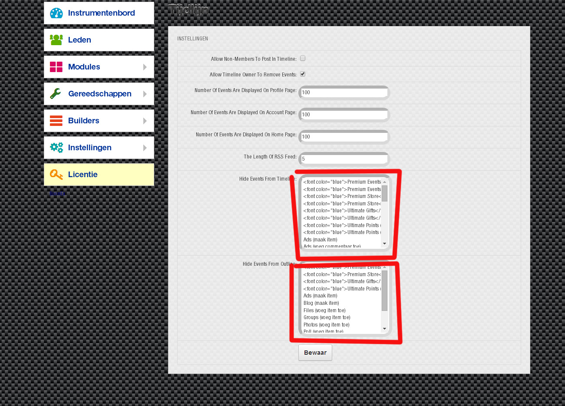
Task: Uncheck Allow Timeline Owner To Remove Events
Action: [303, 74]
